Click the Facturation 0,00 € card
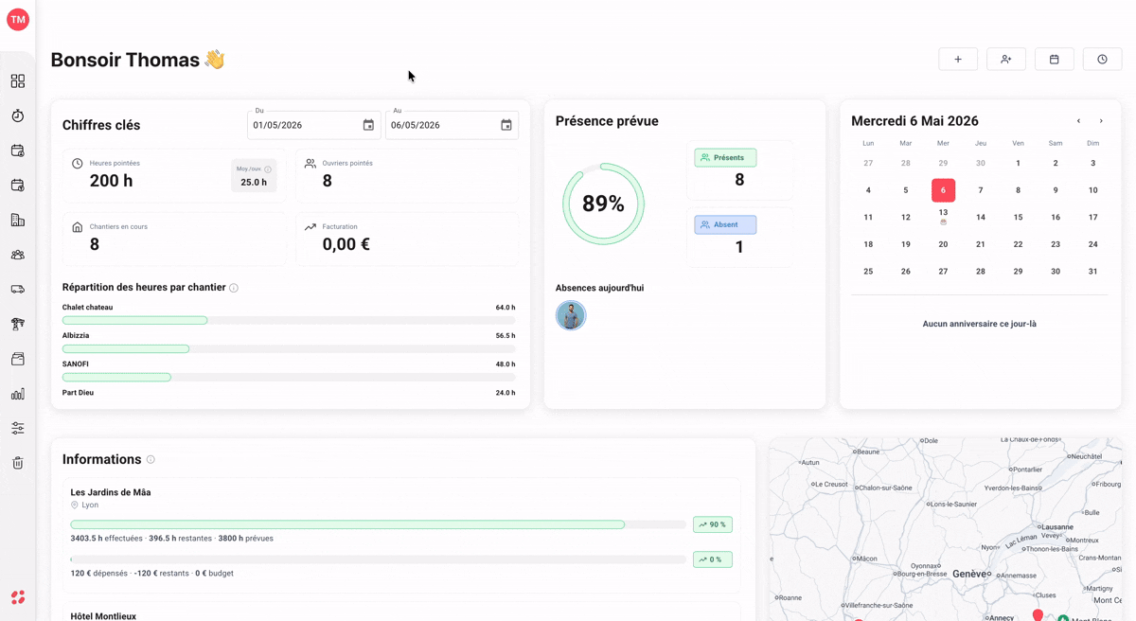This screenshot has height=621, width=1136. [x=407, y=239]
